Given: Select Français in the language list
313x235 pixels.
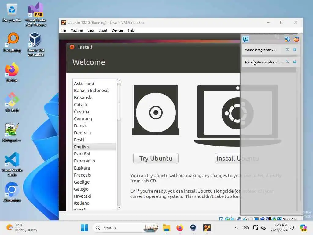Looking at the screenshot, I should pyautogui.click(x=94, y=175).
